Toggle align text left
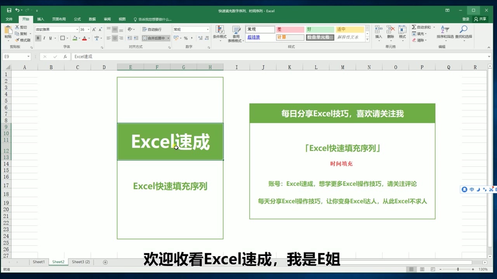 [x=109, y=38]
